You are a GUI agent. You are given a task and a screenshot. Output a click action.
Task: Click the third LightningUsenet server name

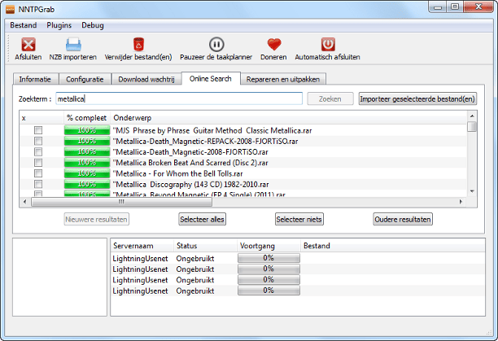coord(140,280)
